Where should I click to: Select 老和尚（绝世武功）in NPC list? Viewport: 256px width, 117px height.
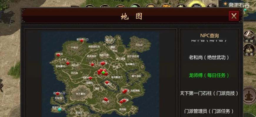(209, 57)
